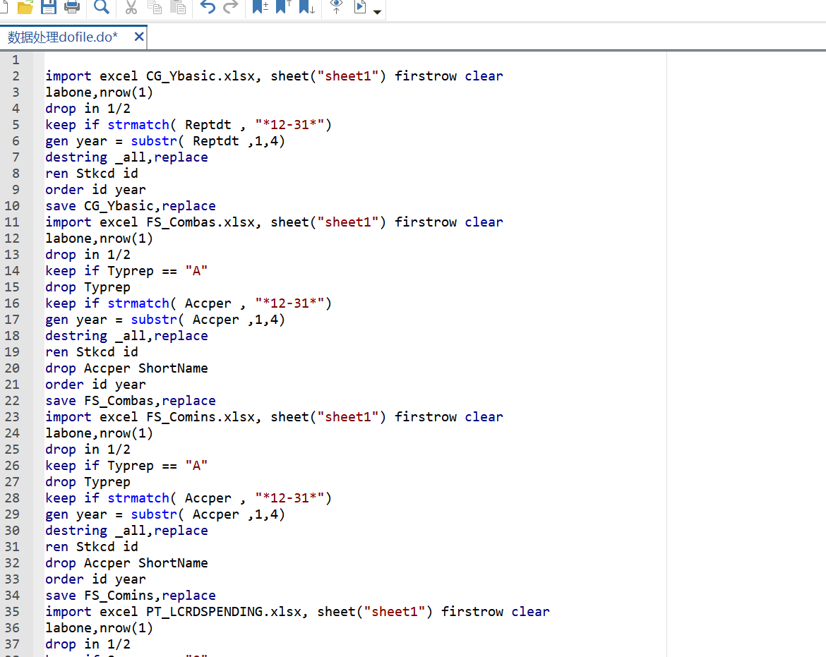Screen dimensions: 826x657
Task: Click the import excel PT_LCRDSPENDING.xlsx line
Action: coord(297,612)
